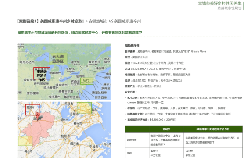Click the yellow 上海市 highlighted area
The height and width of the screenshot is (158, 250).
point(84,108)
